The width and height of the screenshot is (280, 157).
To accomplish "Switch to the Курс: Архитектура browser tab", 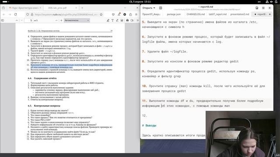I will [x=24, y=8].
